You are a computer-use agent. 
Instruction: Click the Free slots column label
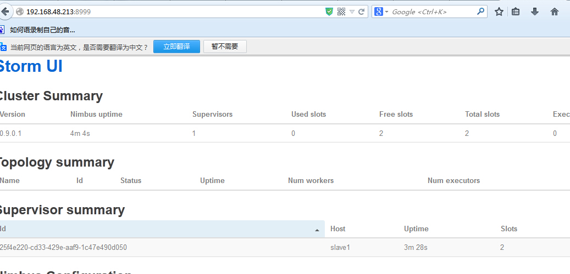pos(396,114)
